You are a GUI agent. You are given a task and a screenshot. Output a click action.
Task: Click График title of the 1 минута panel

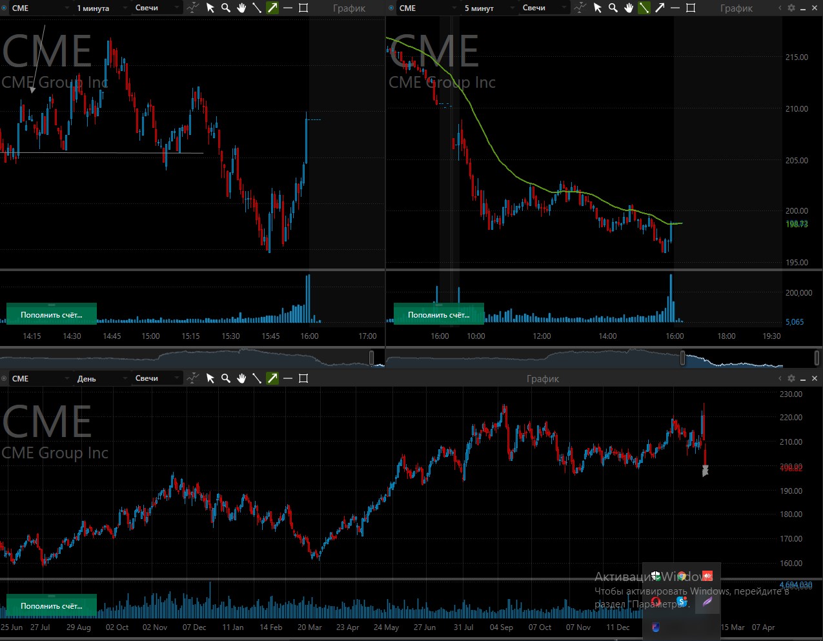tap(349, 8)
